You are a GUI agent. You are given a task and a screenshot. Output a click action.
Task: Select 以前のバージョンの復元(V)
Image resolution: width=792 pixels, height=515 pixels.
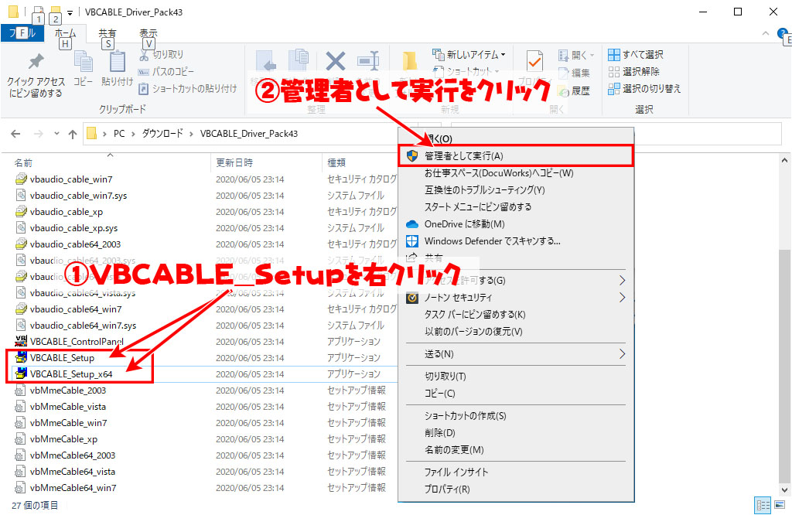tap(516, 332)
